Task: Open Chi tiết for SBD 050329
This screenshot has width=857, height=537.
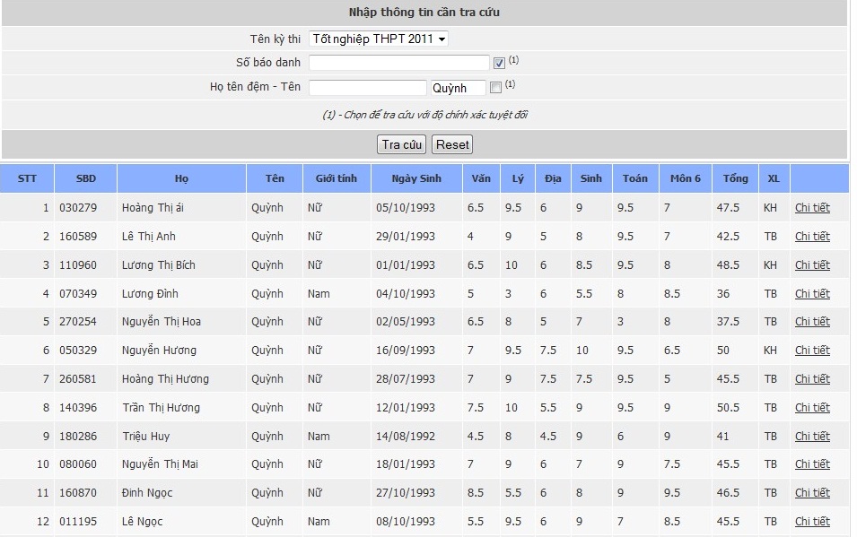Action: coord(812,351)
